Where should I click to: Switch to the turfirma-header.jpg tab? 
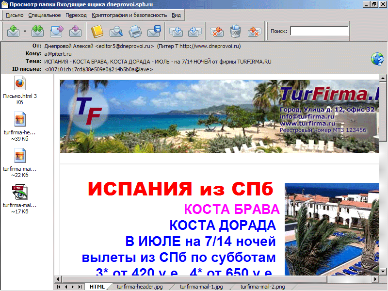coord(139,287)
